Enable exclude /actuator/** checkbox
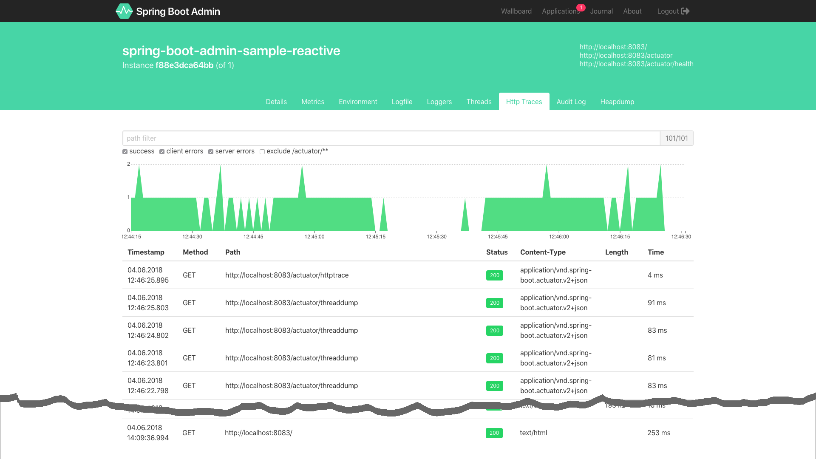The height and width of the screenshot is (459, 816). coord(262,152)
